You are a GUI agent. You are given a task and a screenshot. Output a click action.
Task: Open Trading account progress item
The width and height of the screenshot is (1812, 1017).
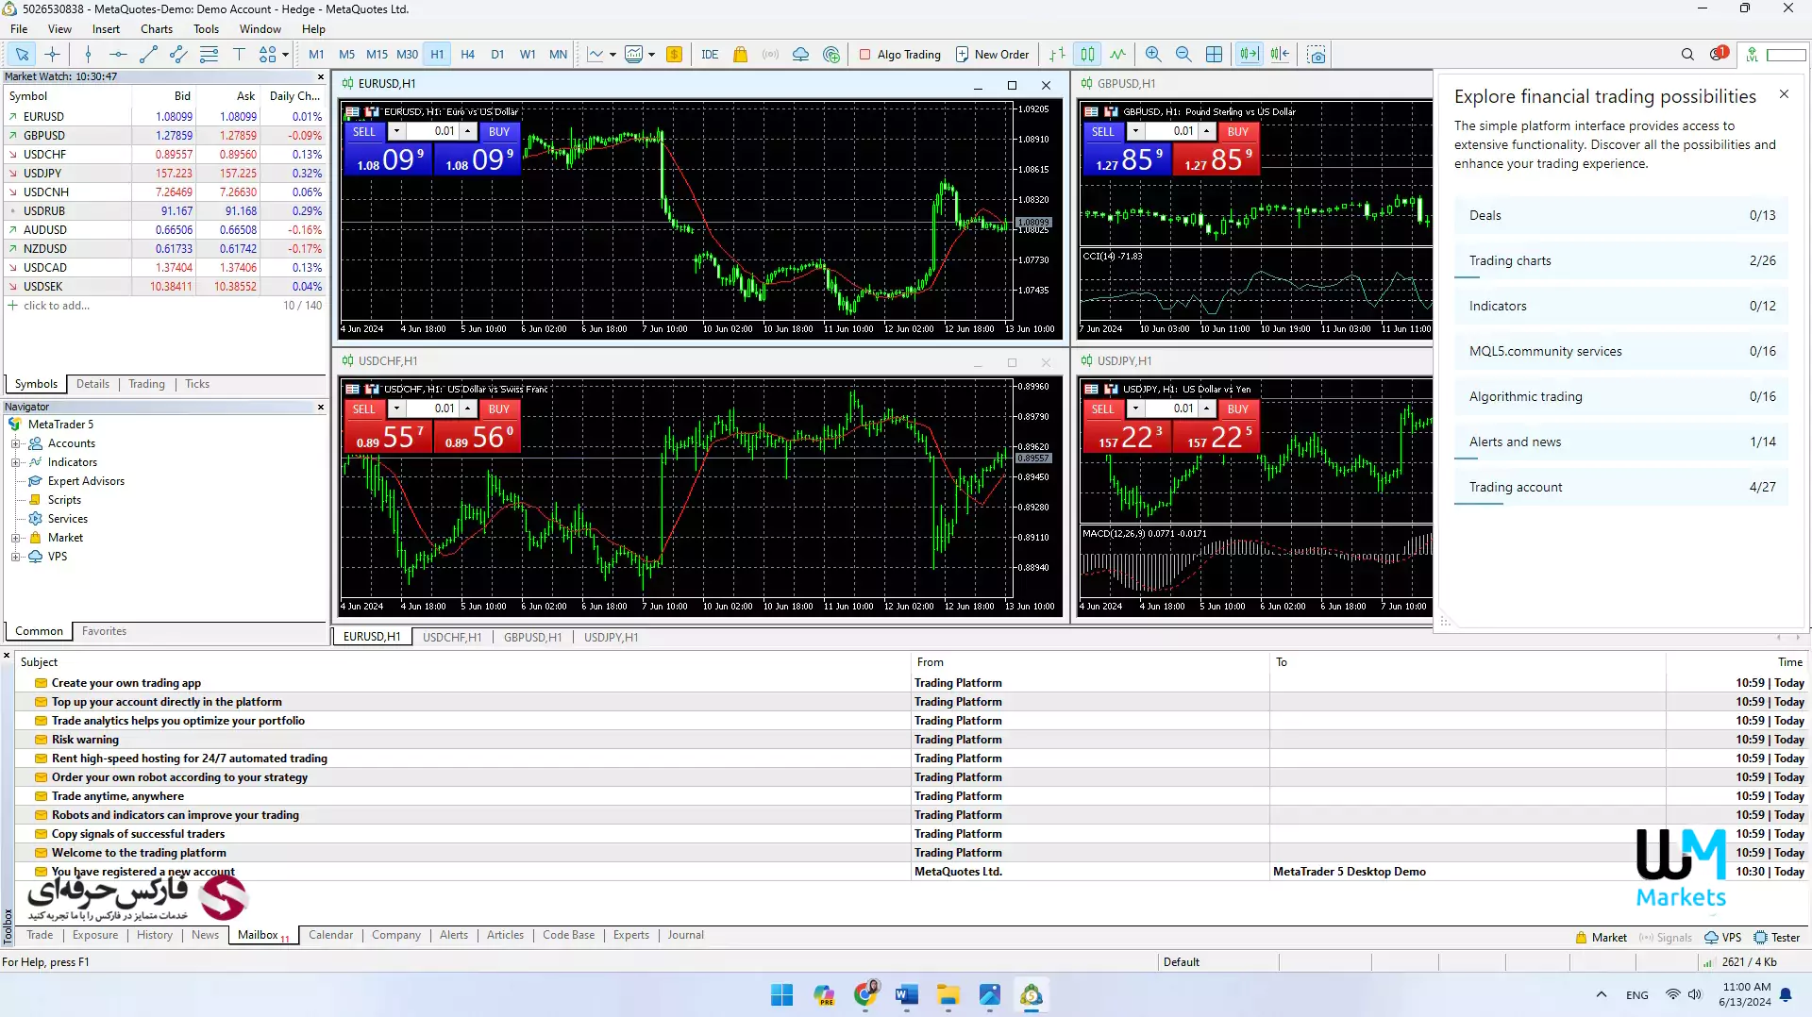click(1621, 488)
